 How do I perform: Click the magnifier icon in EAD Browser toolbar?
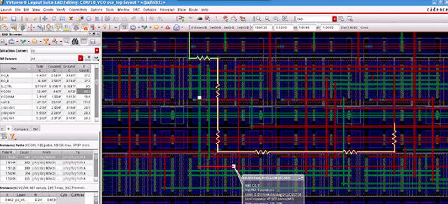67,41
